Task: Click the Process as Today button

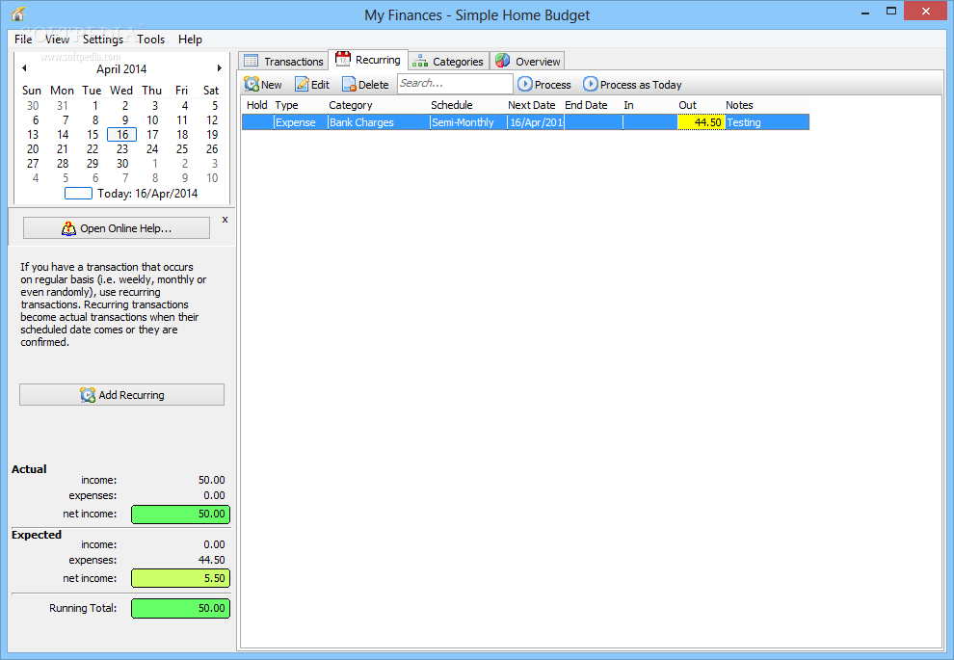Action: click(x=632, y=84)
